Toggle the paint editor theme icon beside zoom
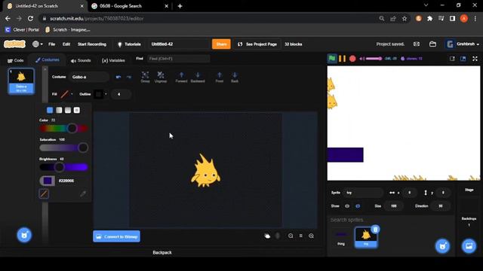 (x=267, y=236)
